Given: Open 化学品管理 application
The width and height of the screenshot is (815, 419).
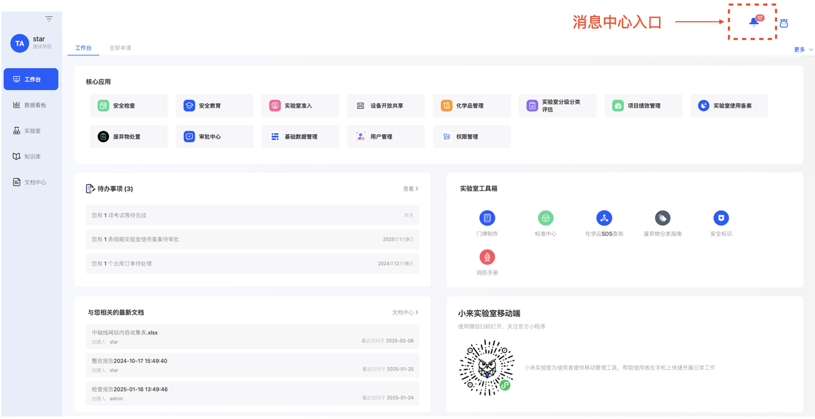Looking at the screenshot, I should (472, 106).
